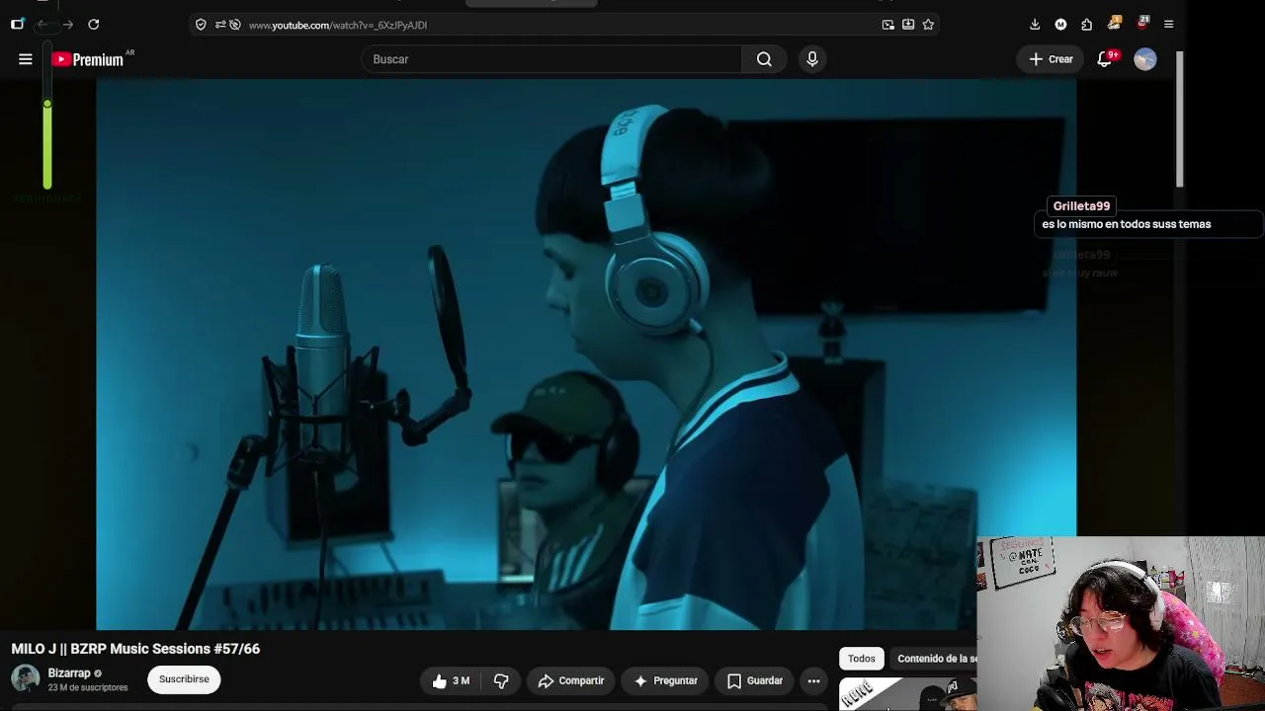Open the account avatar menu
The image size is (1265, 711).
pyautogui.click(x=1145, y=59)
